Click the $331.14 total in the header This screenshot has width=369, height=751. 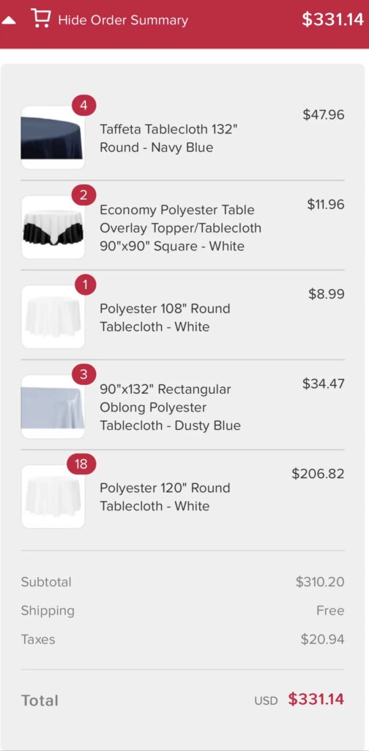pos(332,20)
